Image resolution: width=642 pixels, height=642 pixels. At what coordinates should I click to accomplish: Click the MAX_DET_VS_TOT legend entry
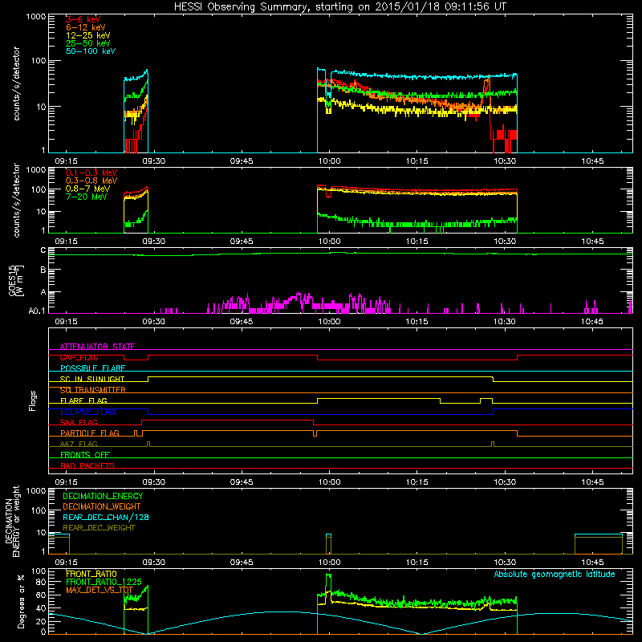coord(100,590)
